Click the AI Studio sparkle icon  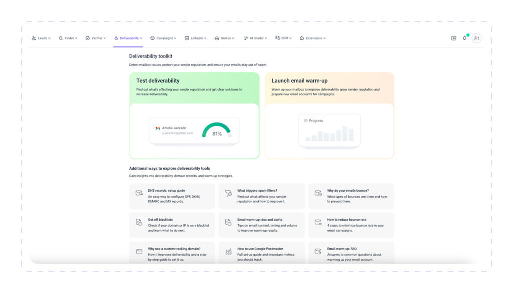[246, 38]
